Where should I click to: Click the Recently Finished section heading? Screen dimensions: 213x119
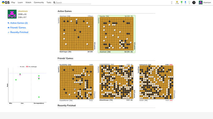(67, 106)
